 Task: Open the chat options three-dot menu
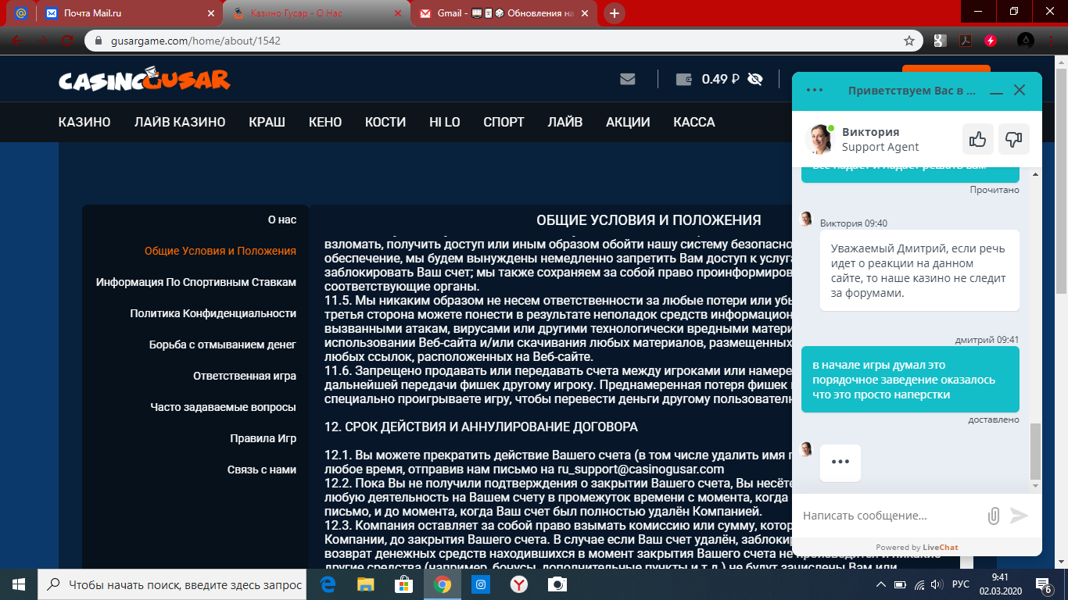click(815, 90)
